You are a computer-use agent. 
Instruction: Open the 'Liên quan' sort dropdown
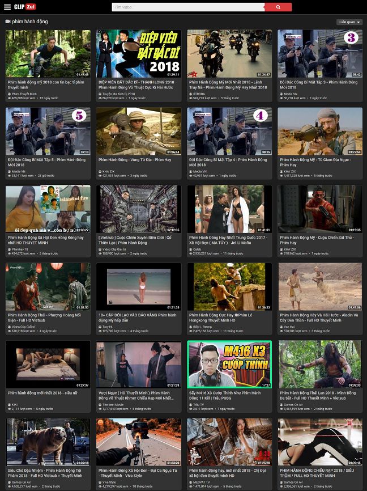pos(349,22)
